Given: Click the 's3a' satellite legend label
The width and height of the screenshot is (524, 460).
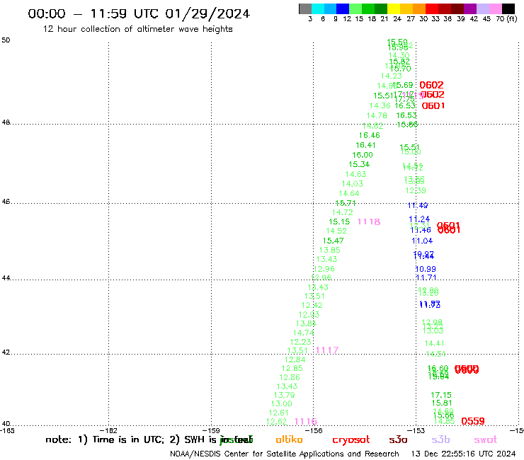Looking at the screenshot, I should coord(398,439).
